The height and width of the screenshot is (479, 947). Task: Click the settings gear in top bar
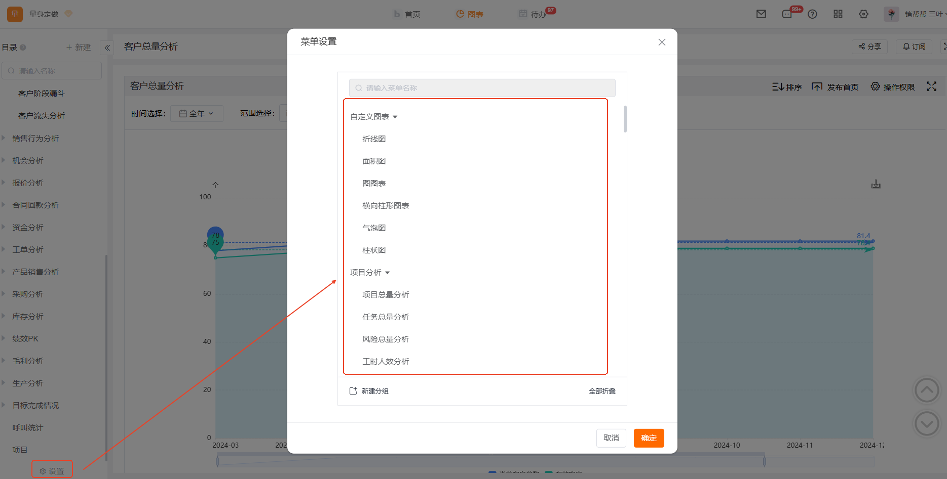pyautogui.click(x=864, y=14)
